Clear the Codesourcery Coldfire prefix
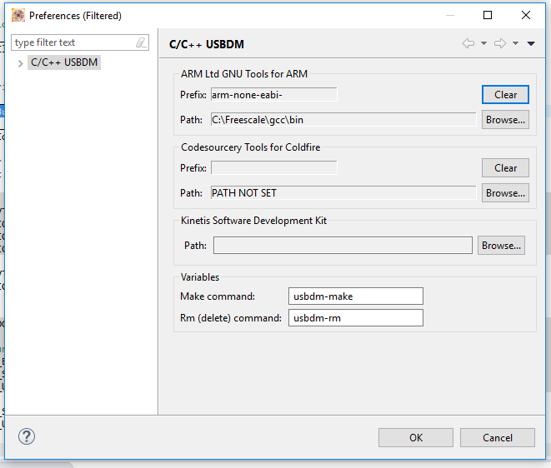 coord(505,168)
